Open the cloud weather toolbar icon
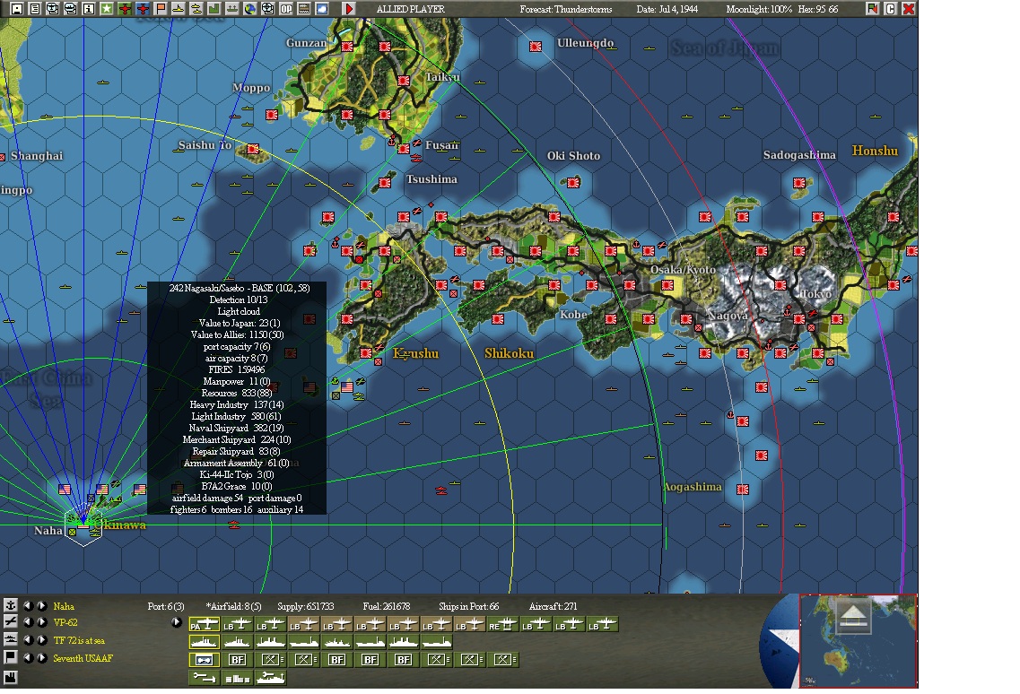The width and height of the screenshot is (1020, 694). click(x=321, y=8)
